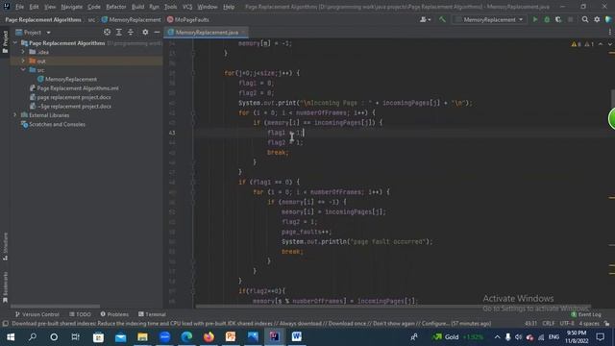Hide the Project tool window
The height and width of the screenshot is (346, 615).
(x=157, y=32)
